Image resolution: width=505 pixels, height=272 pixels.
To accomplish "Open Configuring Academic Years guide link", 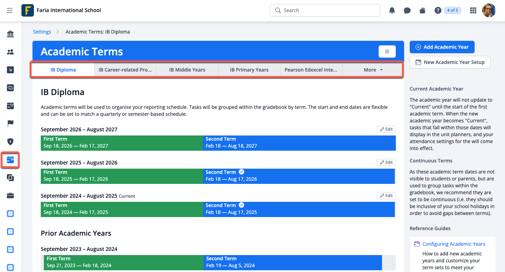I will coord(454,244).
